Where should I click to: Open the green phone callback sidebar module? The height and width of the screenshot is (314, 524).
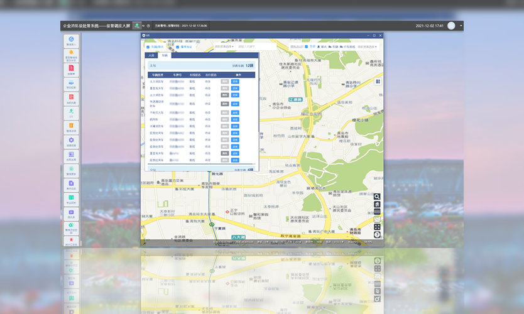pos(71,228)
